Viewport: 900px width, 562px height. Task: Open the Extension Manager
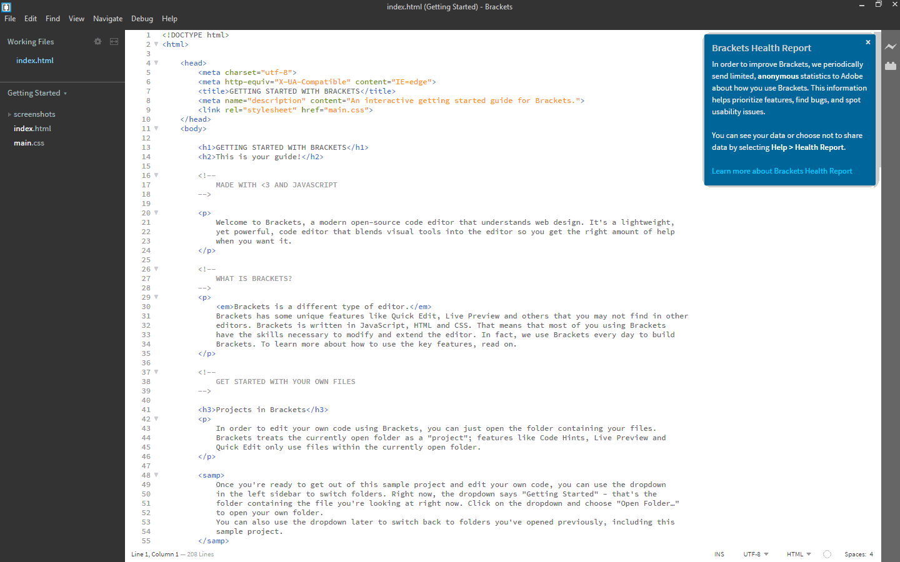(891, 66)
